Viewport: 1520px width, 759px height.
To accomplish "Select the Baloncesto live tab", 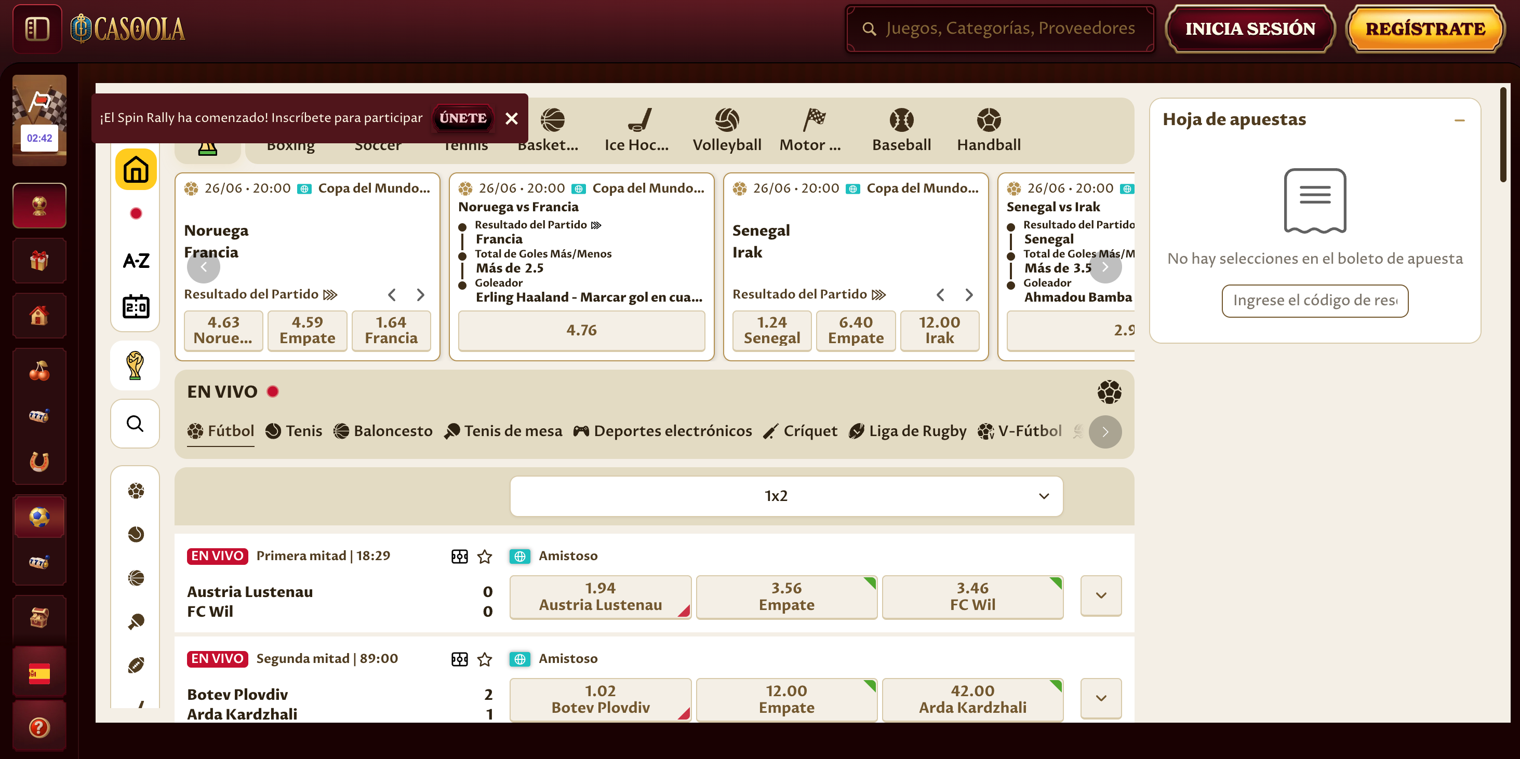I will [x=383, y=431].
